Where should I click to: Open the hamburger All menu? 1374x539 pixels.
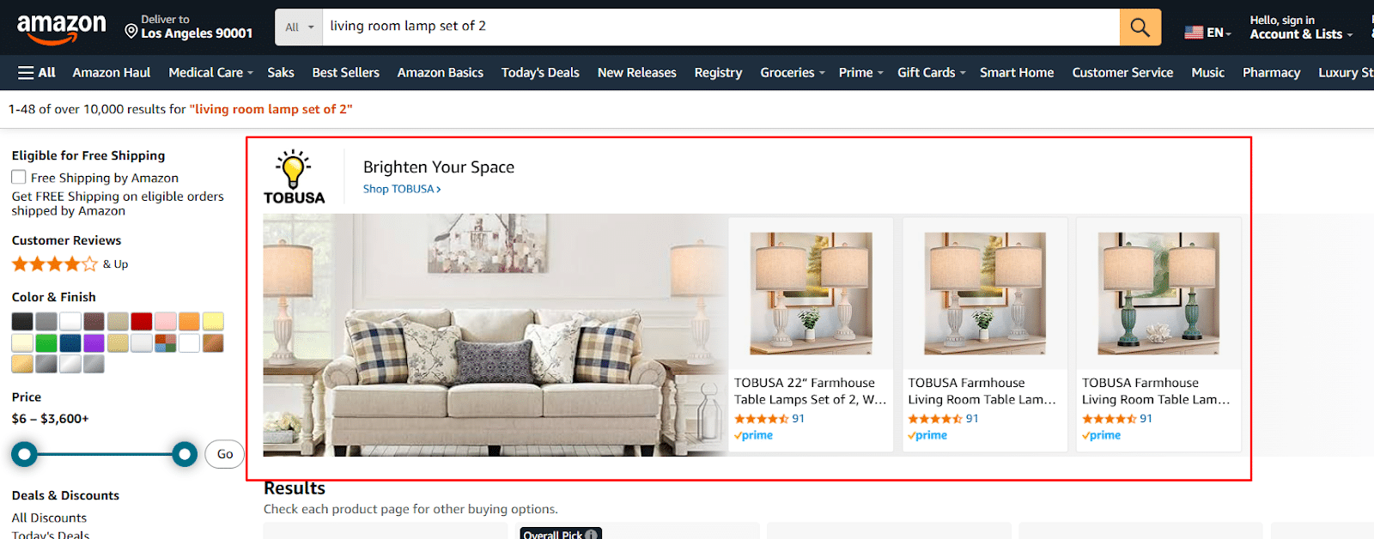[x=37, y=73]
